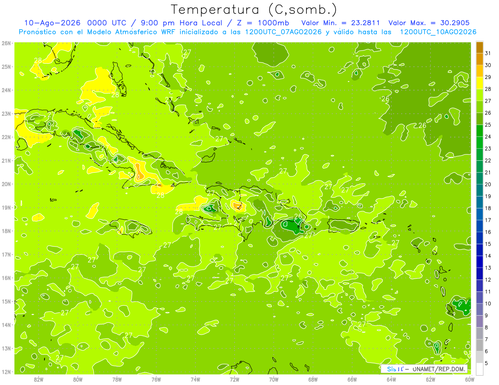Screen dimensions: 499x385
Task: Pick the grey swatch between 6 and 7
Action: tap(479, 345)
